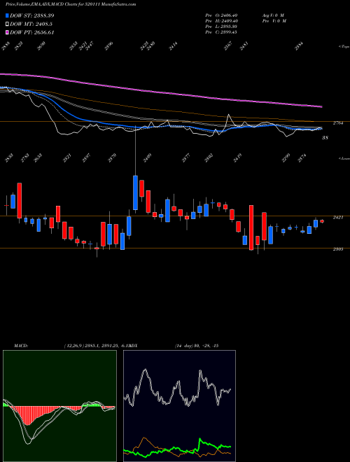Click the 'Avg V: 0 M' volume text
Image resolution: width=350 pixels, height=462 pixels.
(x=273, y=15)
